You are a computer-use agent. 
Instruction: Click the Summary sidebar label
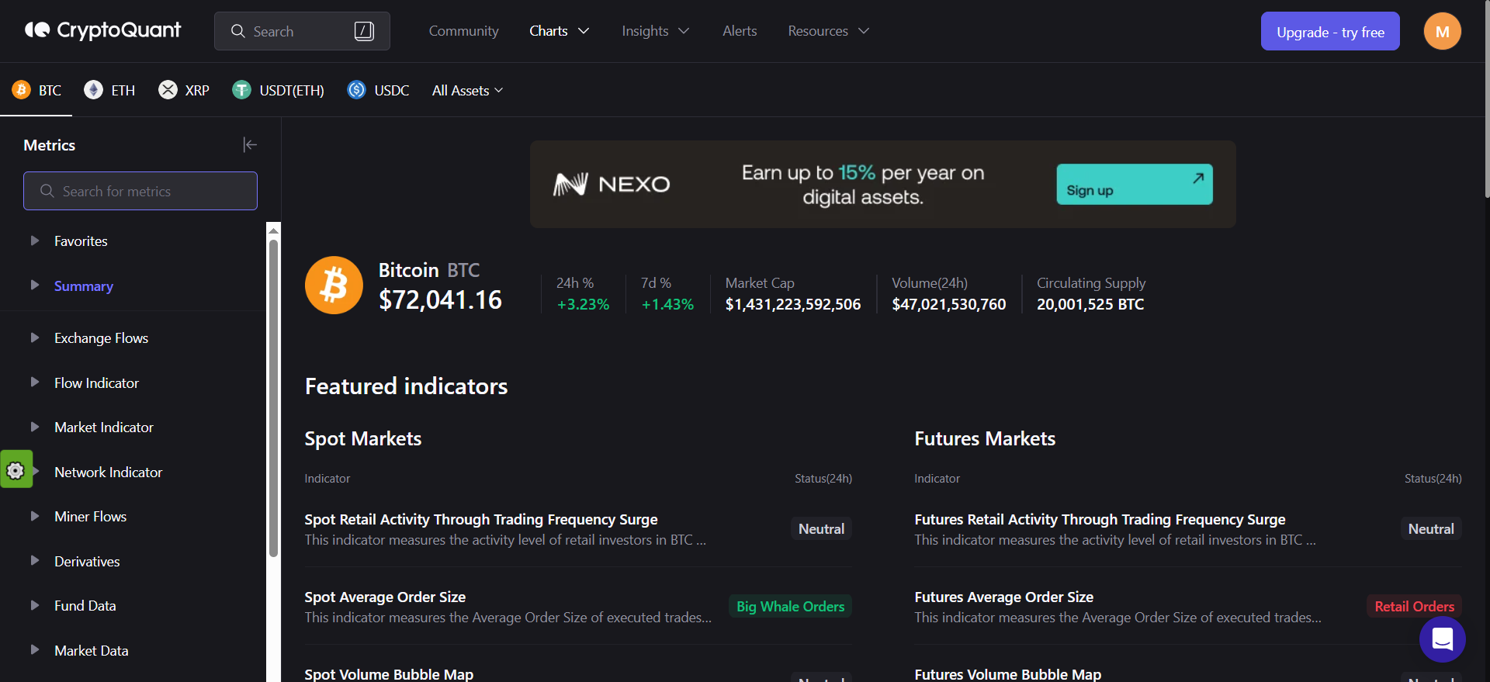click(x=84, y=286)
